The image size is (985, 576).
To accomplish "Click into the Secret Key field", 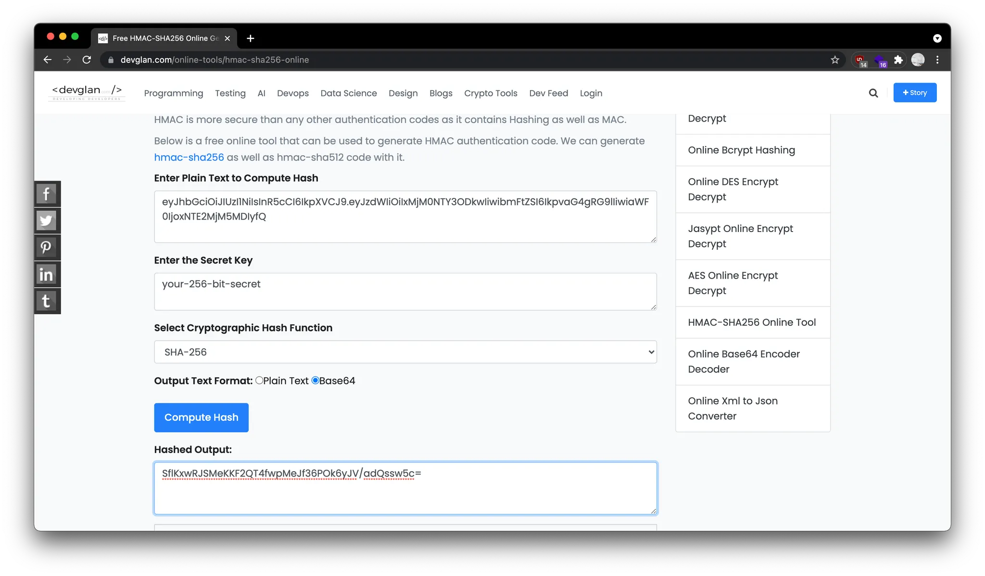I will click(x=405, y=292).
